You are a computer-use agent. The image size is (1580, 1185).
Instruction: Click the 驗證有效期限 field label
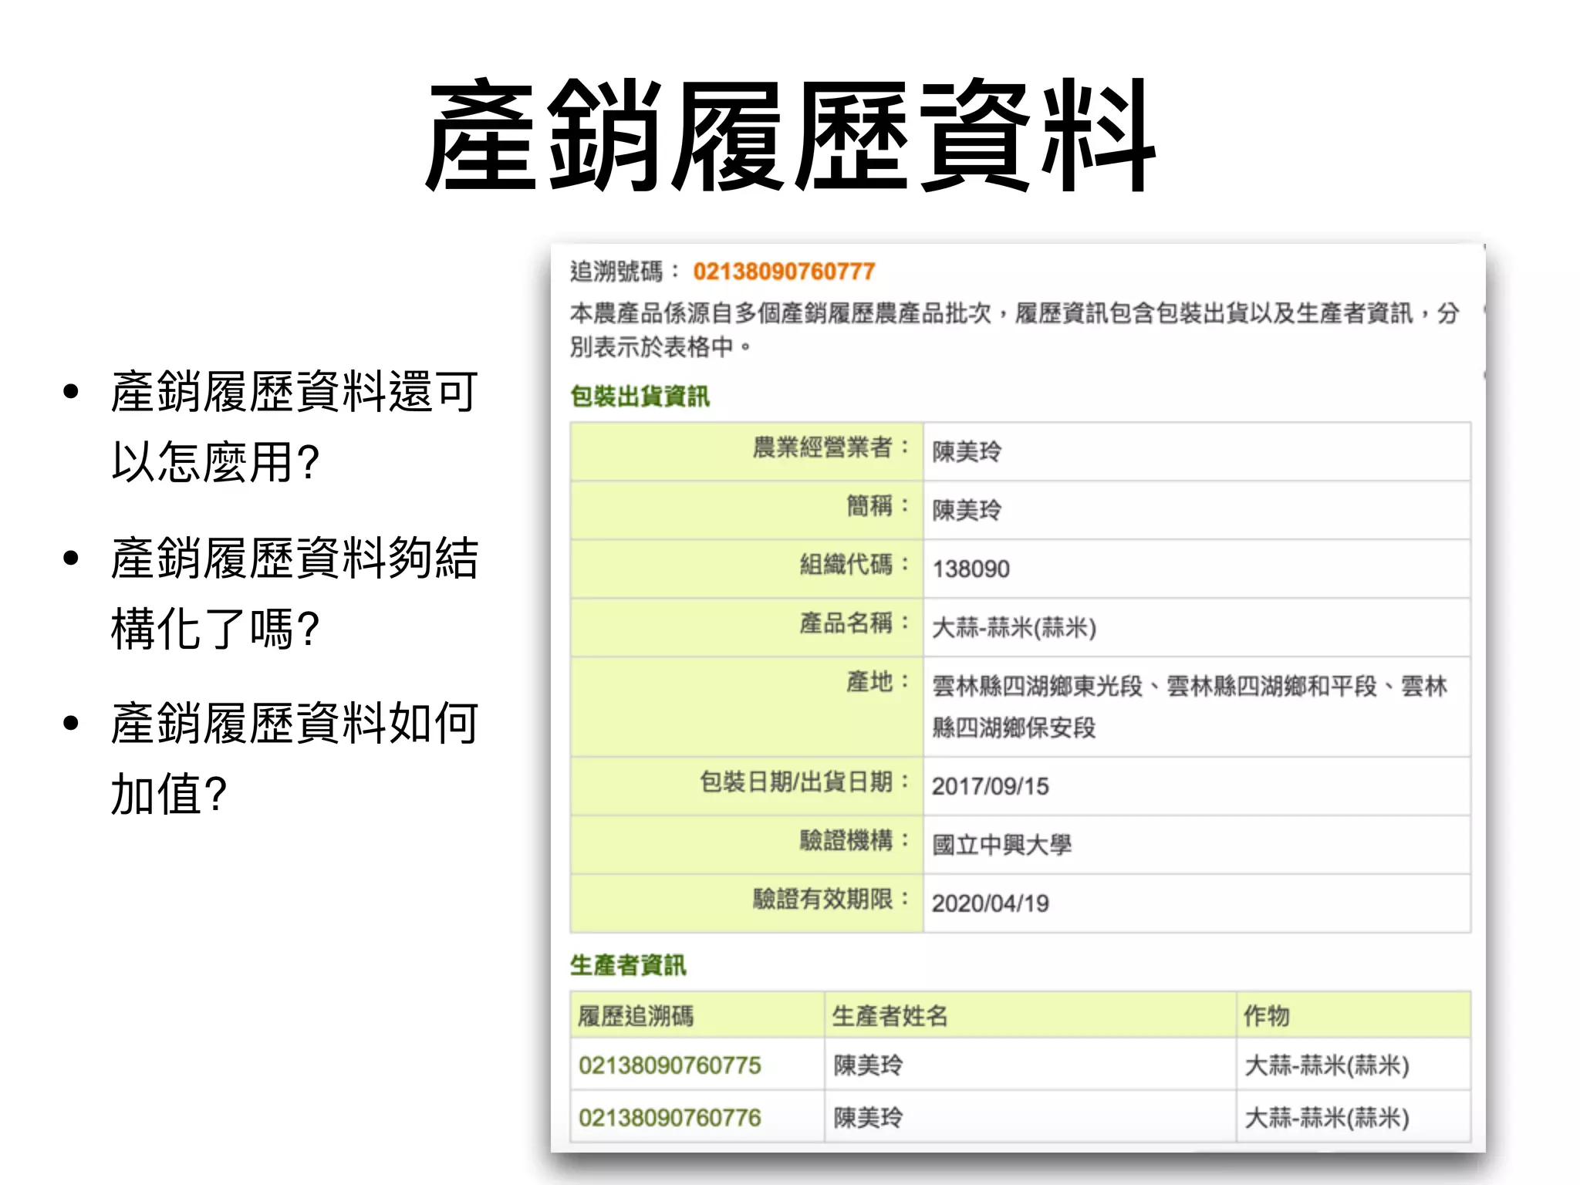(x=831, y=899)
